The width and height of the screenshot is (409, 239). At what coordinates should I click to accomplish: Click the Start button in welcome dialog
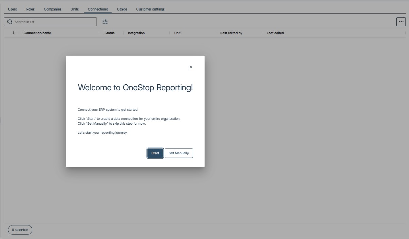tap(155, 153)
